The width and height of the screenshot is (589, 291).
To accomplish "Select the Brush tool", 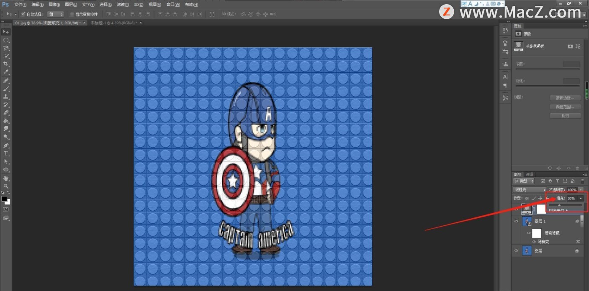I will tap(6, 89).
